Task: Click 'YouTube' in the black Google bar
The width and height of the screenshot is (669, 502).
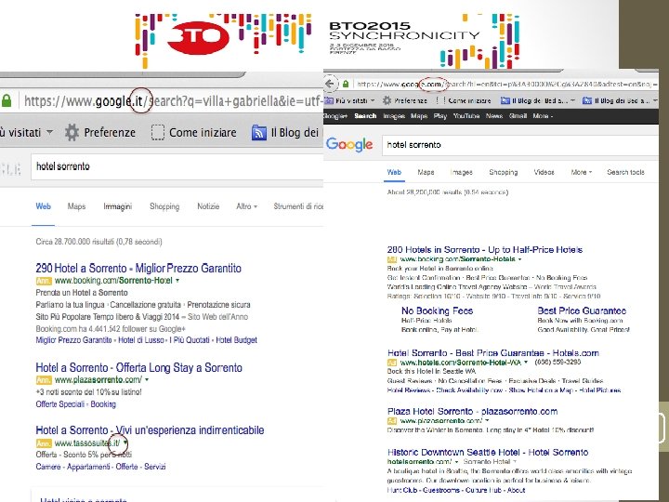Action: coord(466,115)
